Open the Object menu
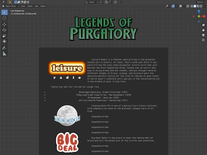Viewport: 207px width, 155px height. point(43,6)
